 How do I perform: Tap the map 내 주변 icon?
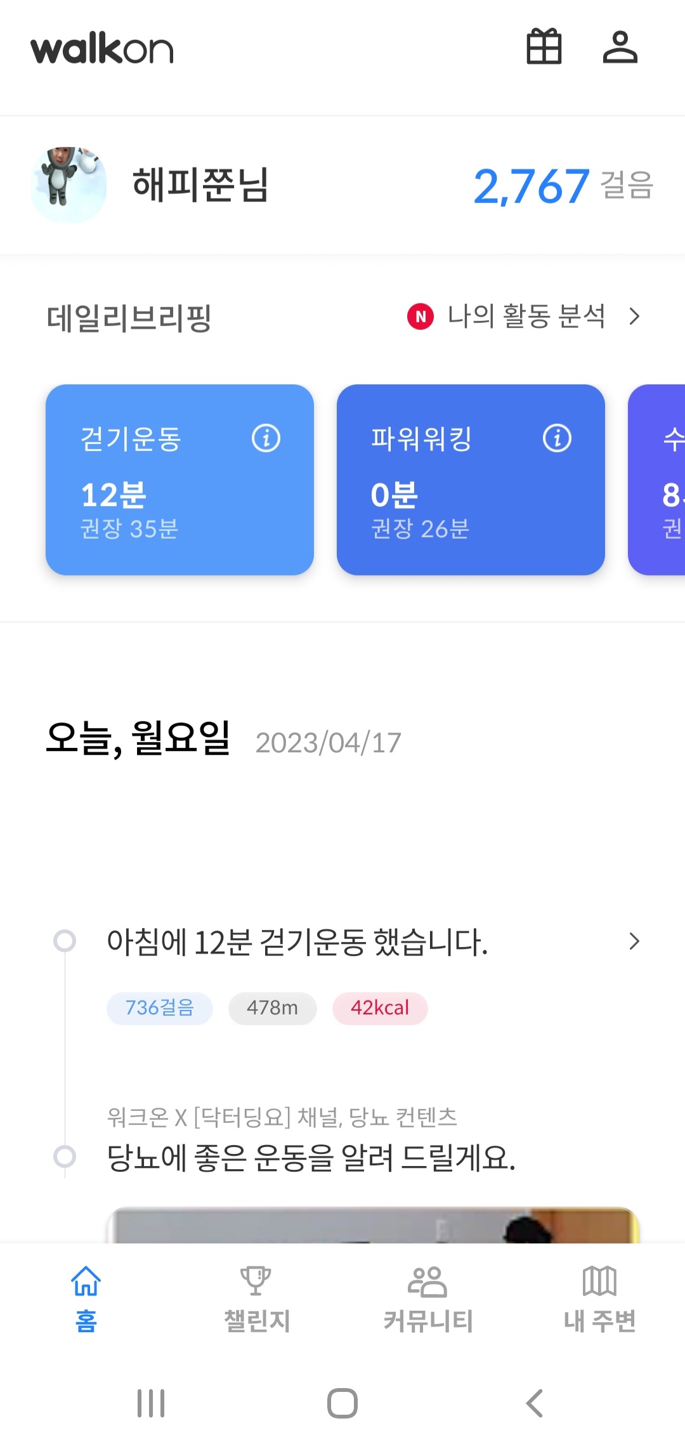click(599, 1282)
